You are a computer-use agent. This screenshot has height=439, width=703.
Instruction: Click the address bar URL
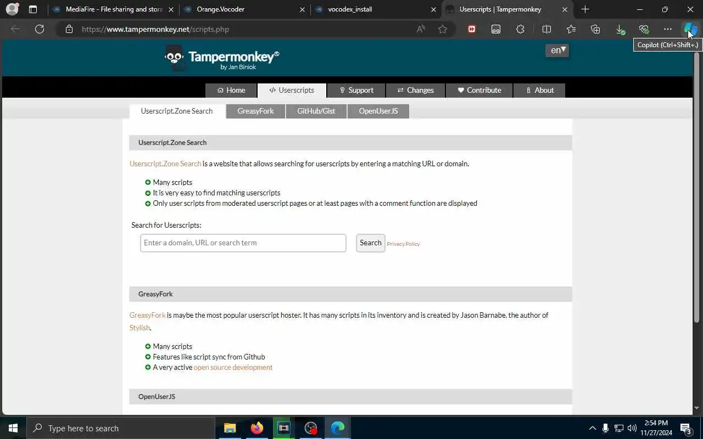pyautogui.click(x=155, y=29)
